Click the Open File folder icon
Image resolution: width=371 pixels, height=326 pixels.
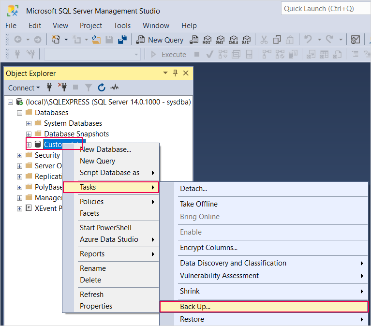click(x=96, y=40)
